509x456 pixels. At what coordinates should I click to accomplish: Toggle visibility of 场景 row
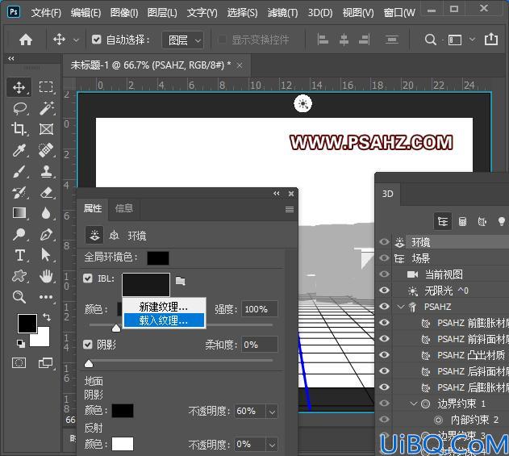(x=384, y=258)
